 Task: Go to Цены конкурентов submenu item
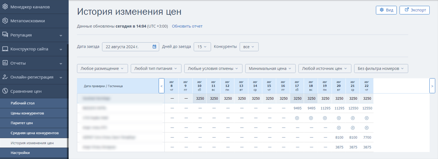pyautogui.click(x=34, y=113)
